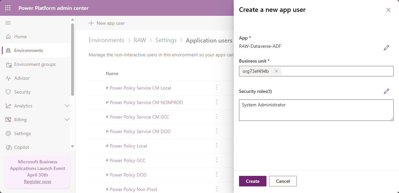Open # Power Policy GCC user

(x=125, y=160)
